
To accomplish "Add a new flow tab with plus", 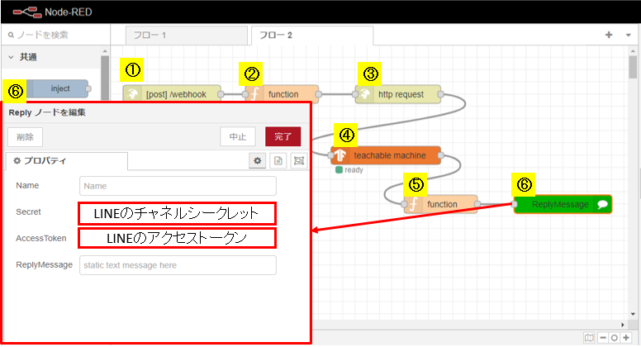I will point(609,35).
